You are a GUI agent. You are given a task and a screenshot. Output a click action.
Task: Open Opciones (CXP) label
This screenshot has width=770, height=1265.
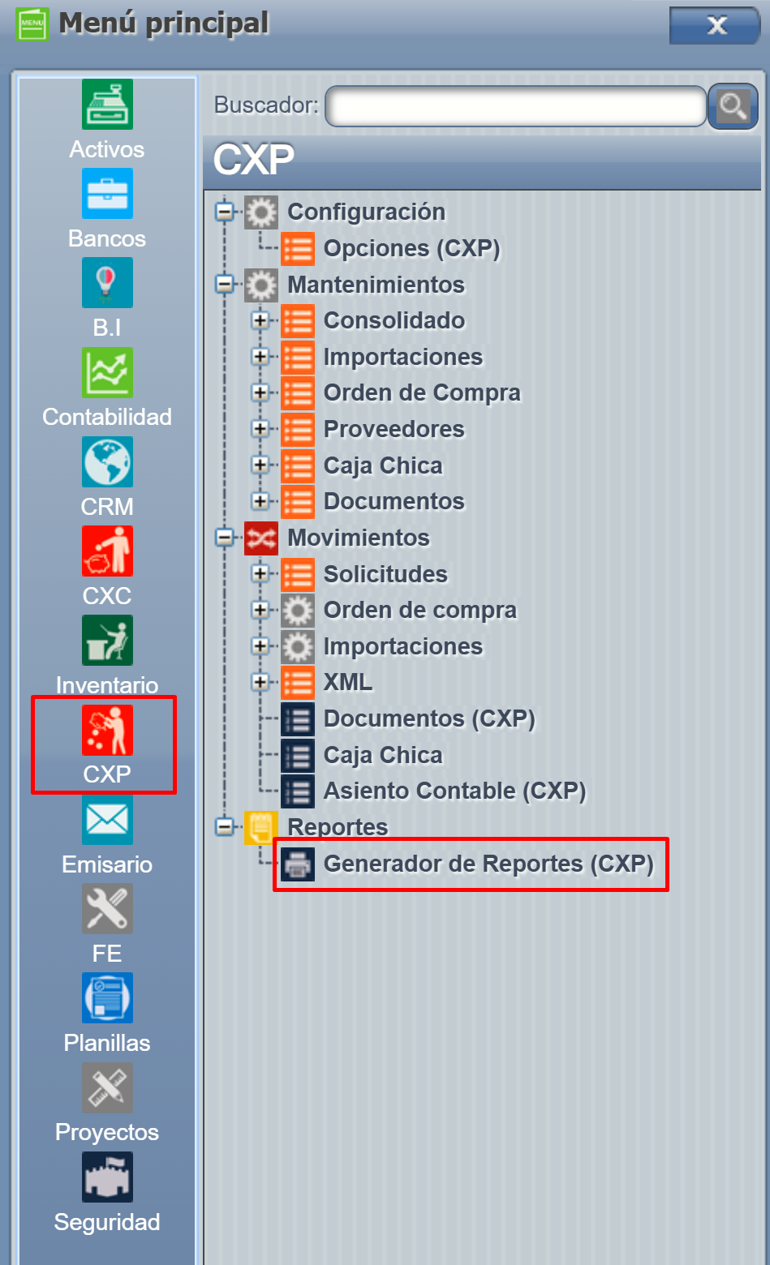(x=411, y=249)
